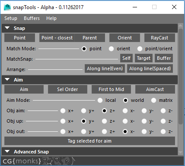Click the CG{monks} logo banner
Screen dimensions: 185x166
point(39,161)
